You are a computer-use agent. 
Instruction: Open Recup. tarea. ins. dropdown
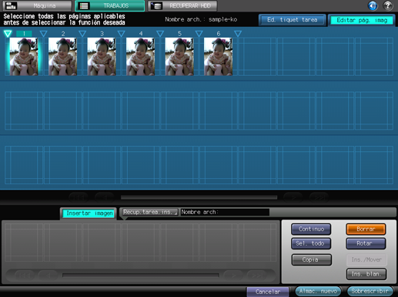[149, 212]
